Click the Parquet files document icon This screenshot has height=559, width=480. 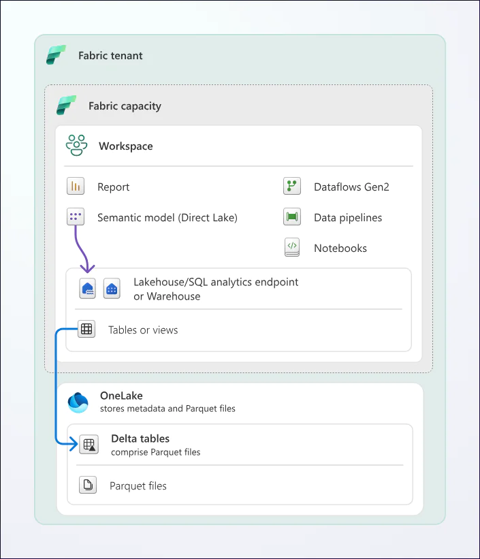(87, 485)
